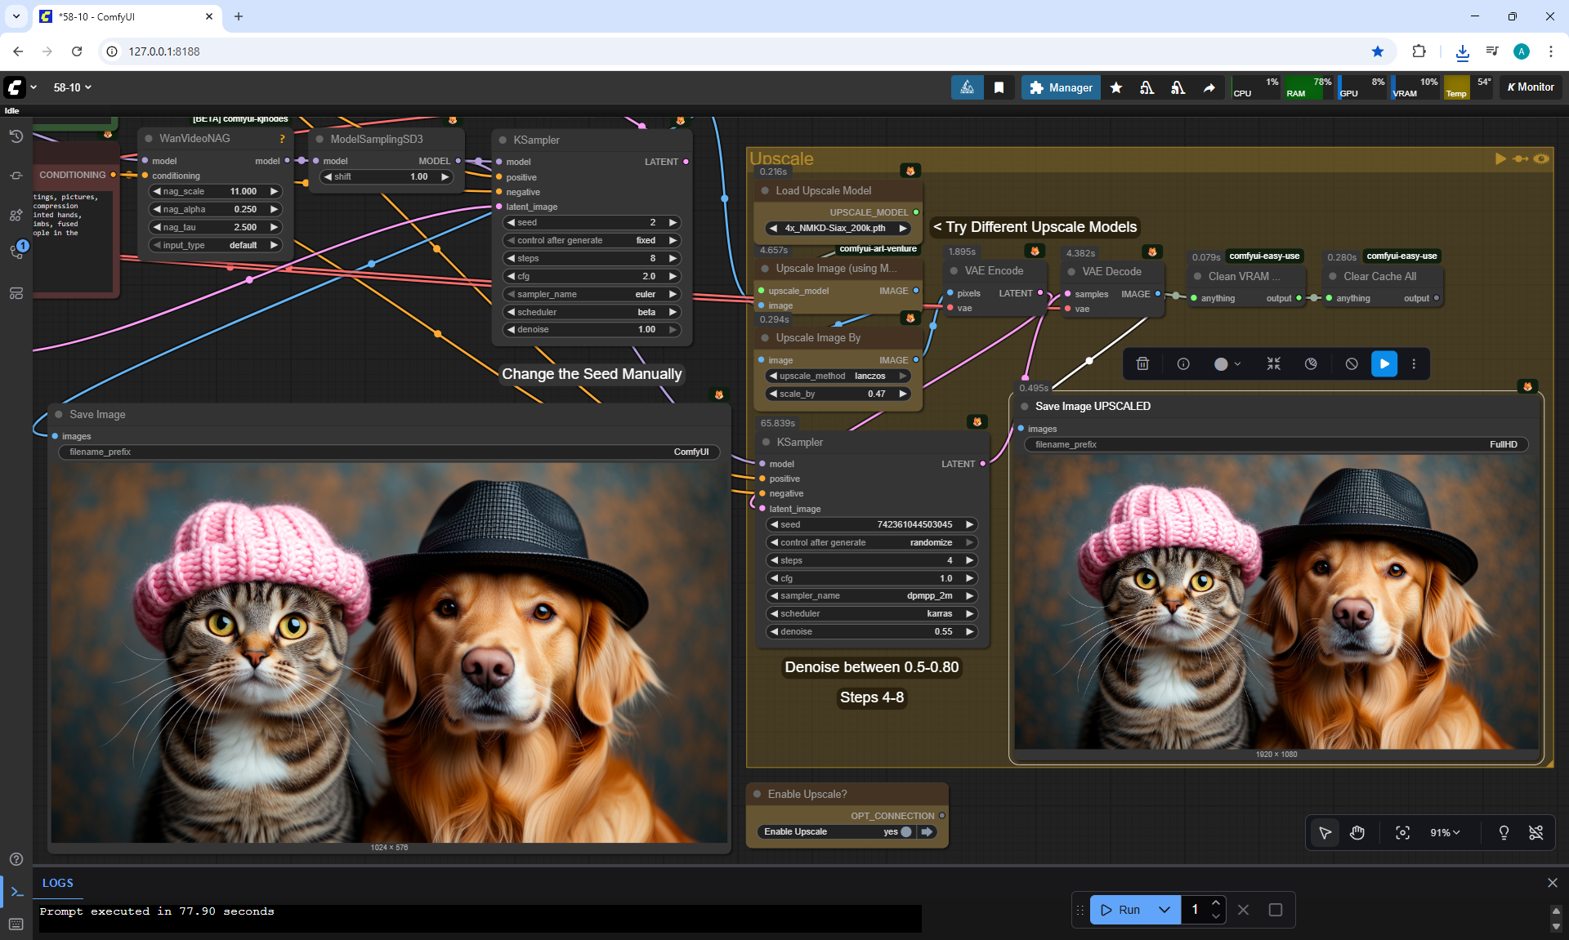Select the hand pan tool

tap(1357, 832)
